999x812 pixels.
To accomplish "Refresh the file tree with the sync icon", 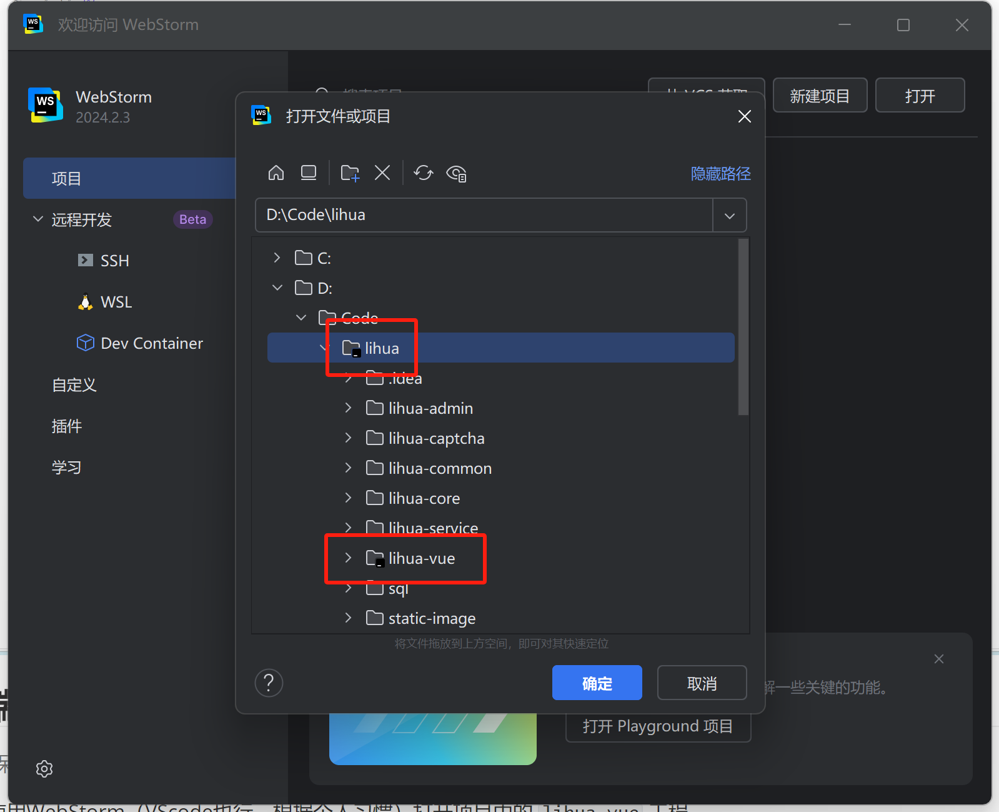I will tap(424, 173).
